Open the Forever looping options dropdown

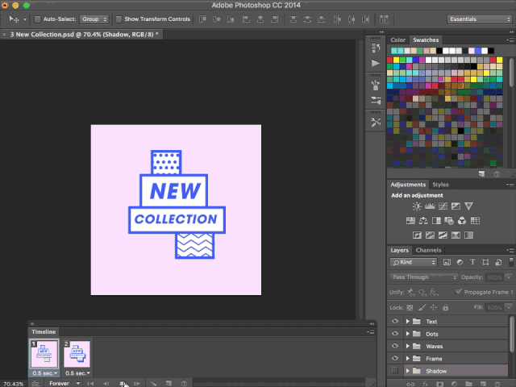[64, 384]
